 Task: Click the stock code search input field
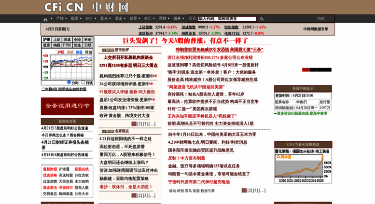227,19
